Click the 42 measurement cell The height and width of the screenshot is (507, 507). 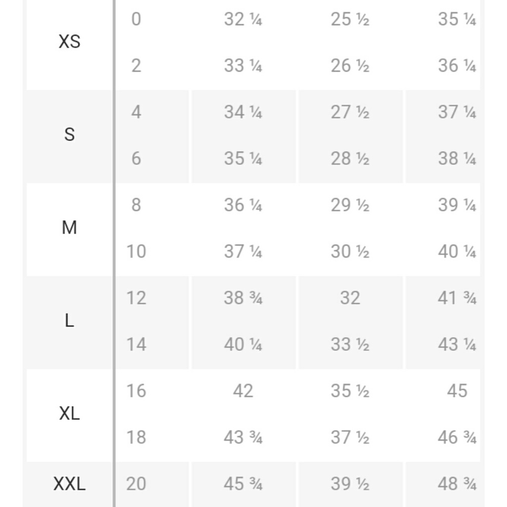[x=243, y=391]
